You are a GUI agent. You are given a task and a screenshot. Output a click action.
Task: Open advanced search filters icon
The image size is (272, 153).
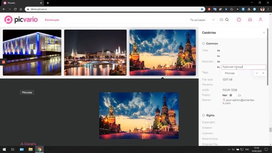pyautogui.click(x=221, y=20)
